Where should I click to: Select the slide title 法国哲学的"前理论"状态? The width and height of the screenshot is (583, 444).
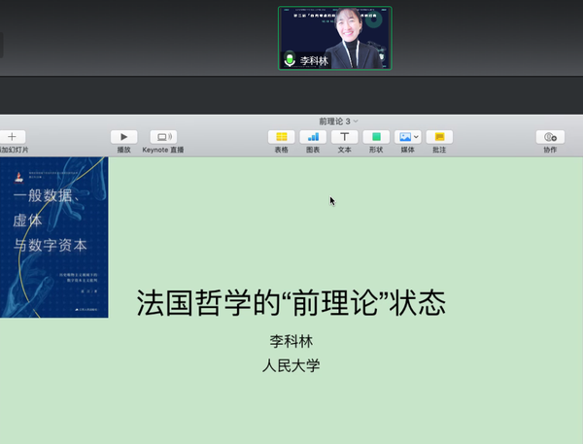291,303
